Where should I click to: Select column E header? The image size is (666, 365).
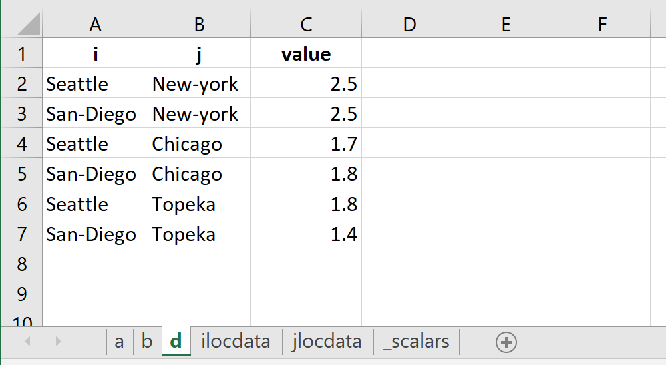tap(506, 25)
